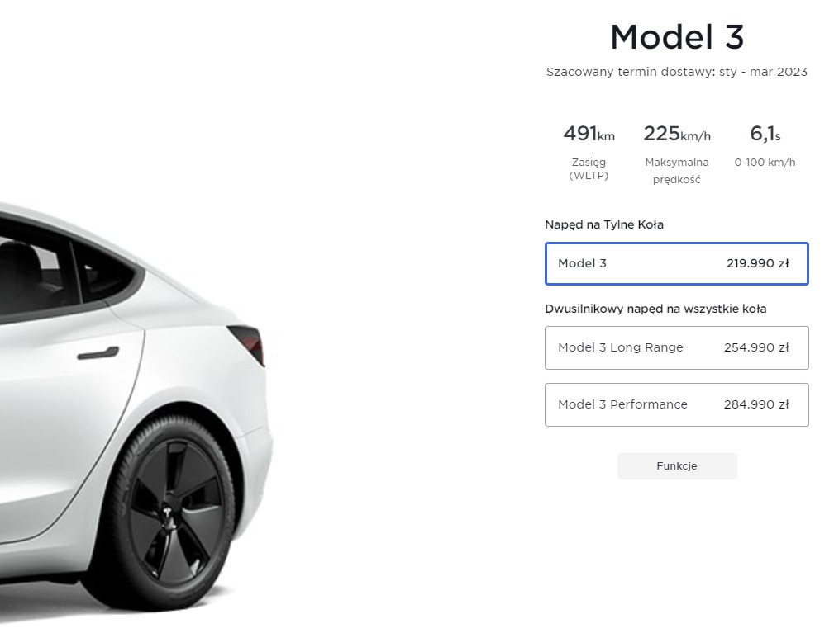
Task: Choose the Model 3 Long Range variant
Action: (x=676, y=347)
